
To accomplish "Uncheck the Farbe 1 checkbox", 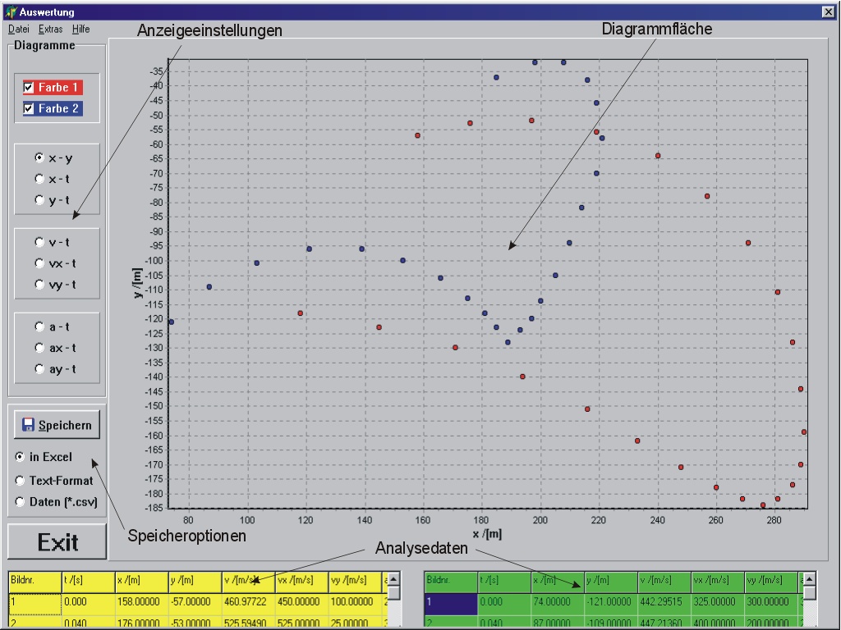I will 29,87.
